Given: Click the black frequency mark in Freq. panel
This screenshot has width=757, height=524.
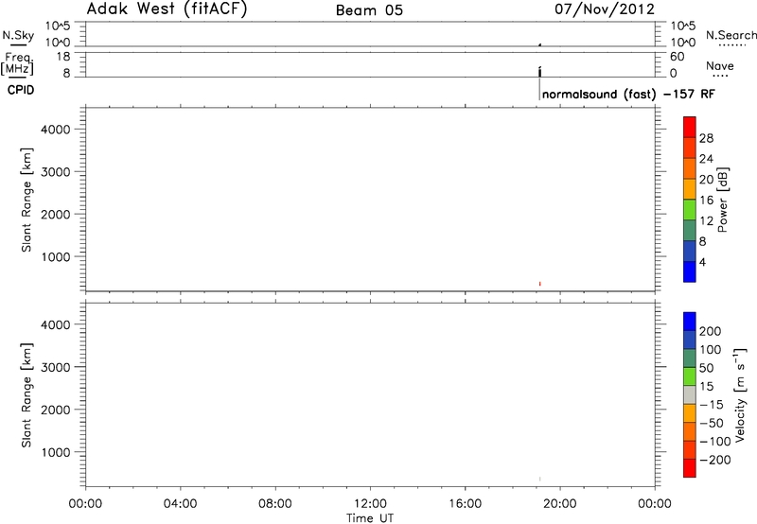Looking at the screenshot, I should pos(539,72).
